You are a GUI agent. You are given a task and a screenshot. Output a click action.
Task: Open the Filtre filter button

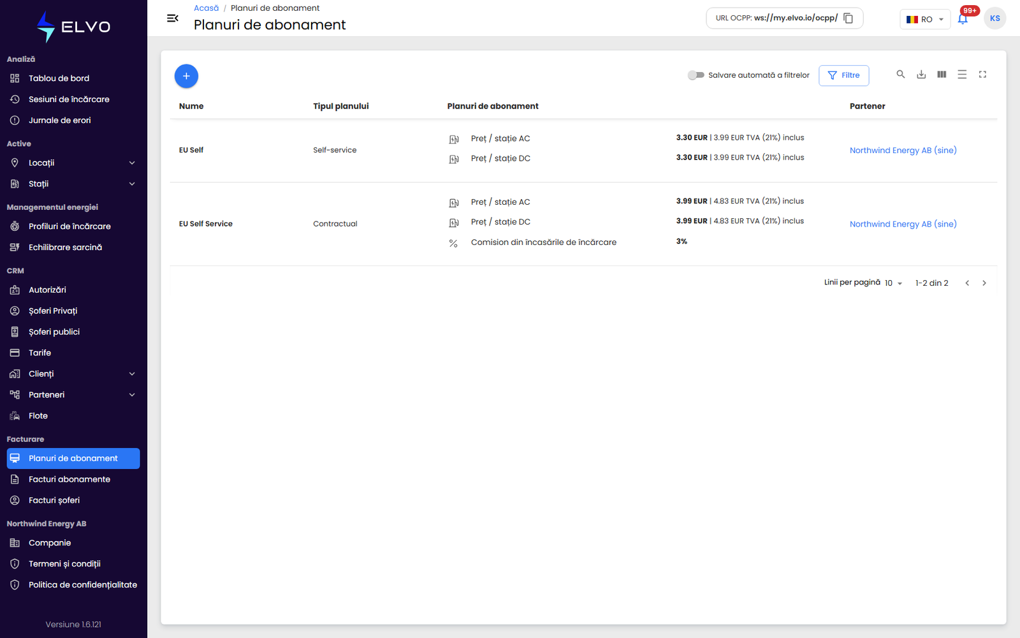point(843,75)
